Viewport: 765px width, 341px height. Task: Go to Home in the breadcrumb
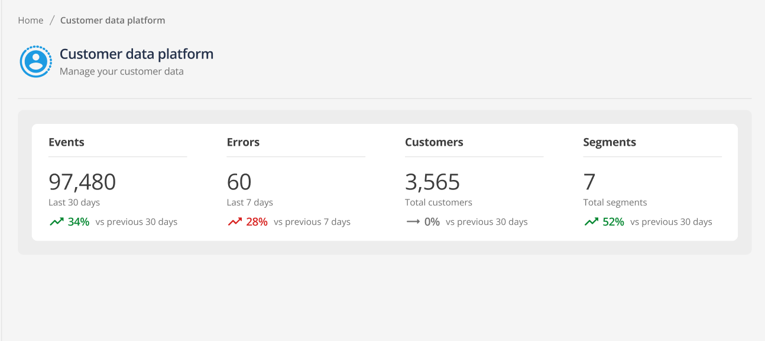[31, 20]
